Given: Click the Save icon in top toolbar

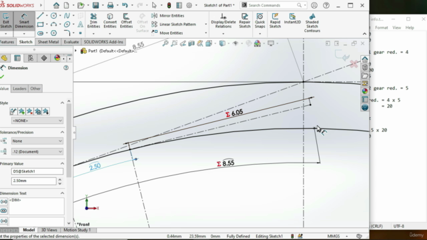Looking at the screenshot, I should [95, 5].
